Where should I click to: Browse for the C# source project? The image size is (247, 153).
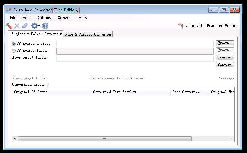coord(225,43)
